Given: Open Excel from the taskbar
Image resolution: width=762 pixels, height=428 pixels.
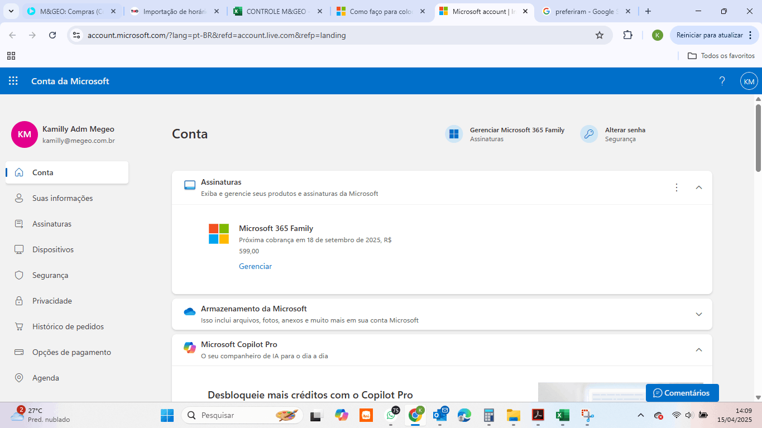Looking at the screenshot, I should pyautogui.click(x=562, y=415).
